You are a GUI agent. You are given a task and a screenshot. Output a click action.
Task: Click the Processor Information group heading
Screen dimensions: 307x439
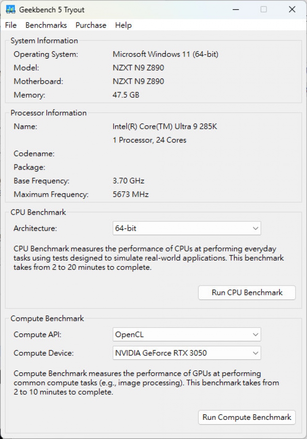point(48,113)
